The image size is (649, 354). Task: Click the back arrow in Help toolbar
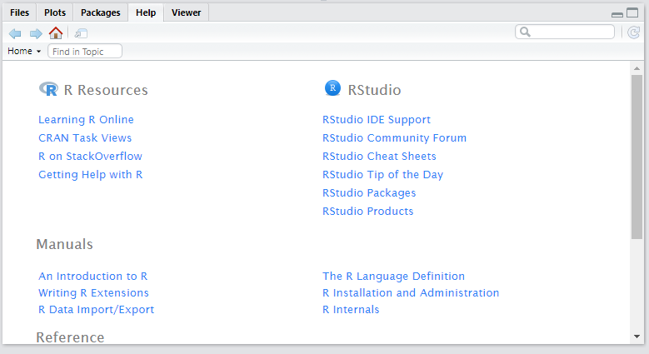click(x=15, y=33)
